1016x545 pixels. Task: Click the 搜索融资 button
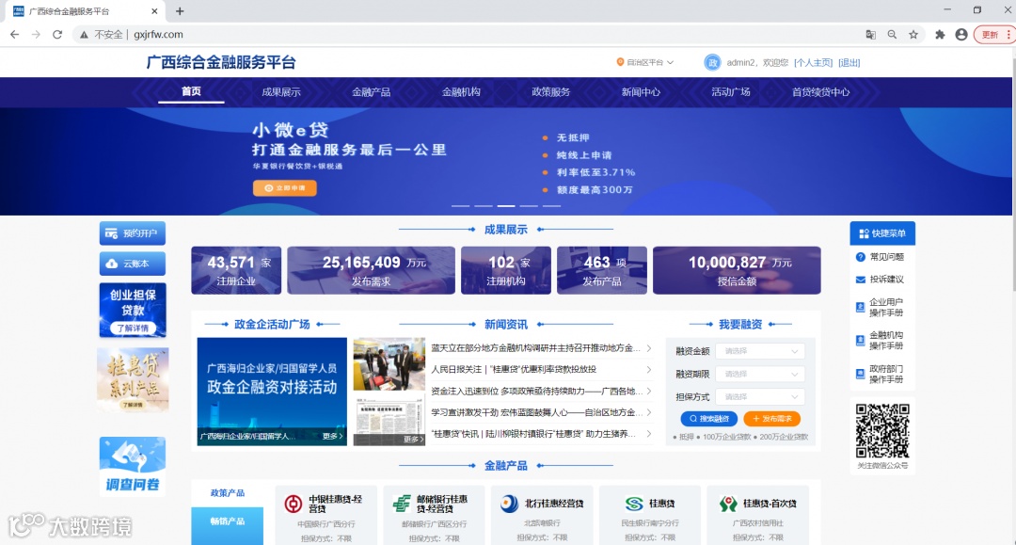coord(709,419)
